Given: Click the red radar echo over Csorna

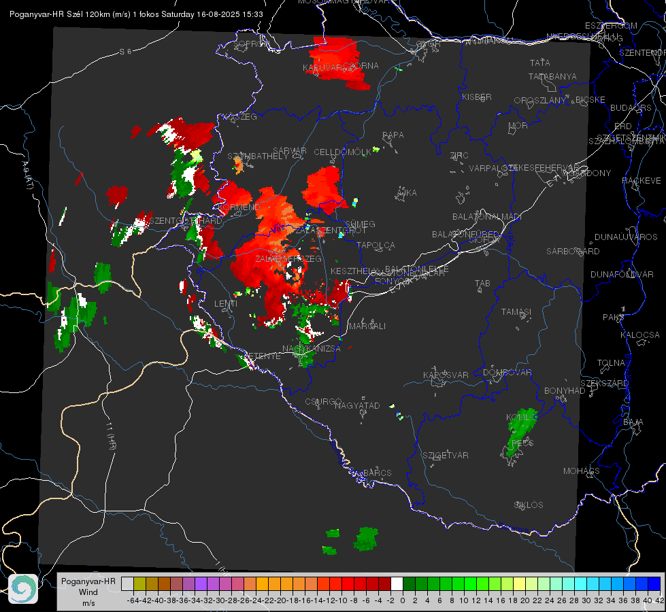Looking at the screenshot, I should click(x=337, y=63).
